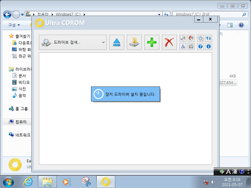
Task: Toggle the Explorer preview pane icon
Action: click(x=230, y=25)
